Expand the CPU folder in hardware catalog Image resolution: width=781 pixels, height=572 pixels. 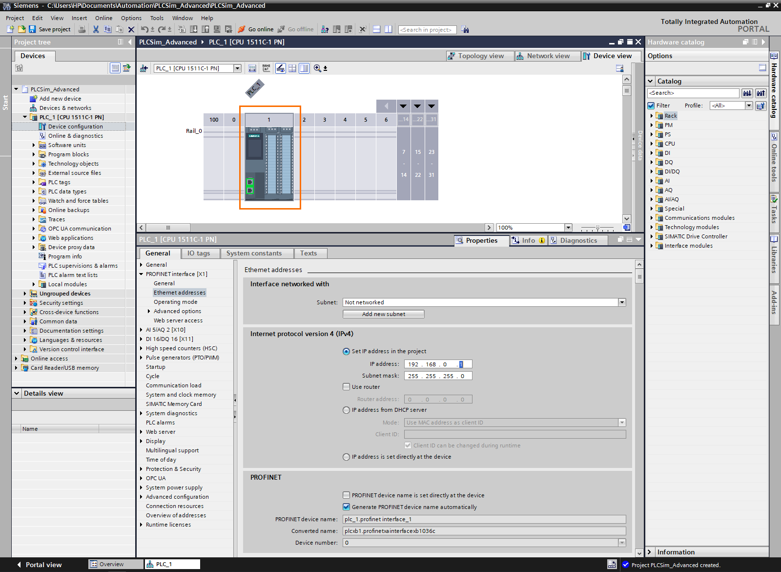(652, 144)
